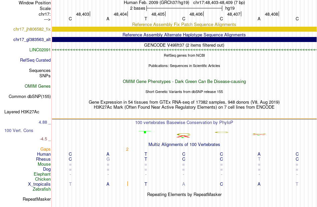Click the GTEx Gene Expression track title
The image size is (317, 207).
184,102
